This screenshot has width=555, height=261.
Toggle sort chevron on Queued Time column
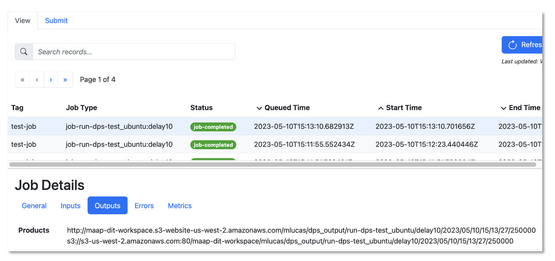(259, 108)
